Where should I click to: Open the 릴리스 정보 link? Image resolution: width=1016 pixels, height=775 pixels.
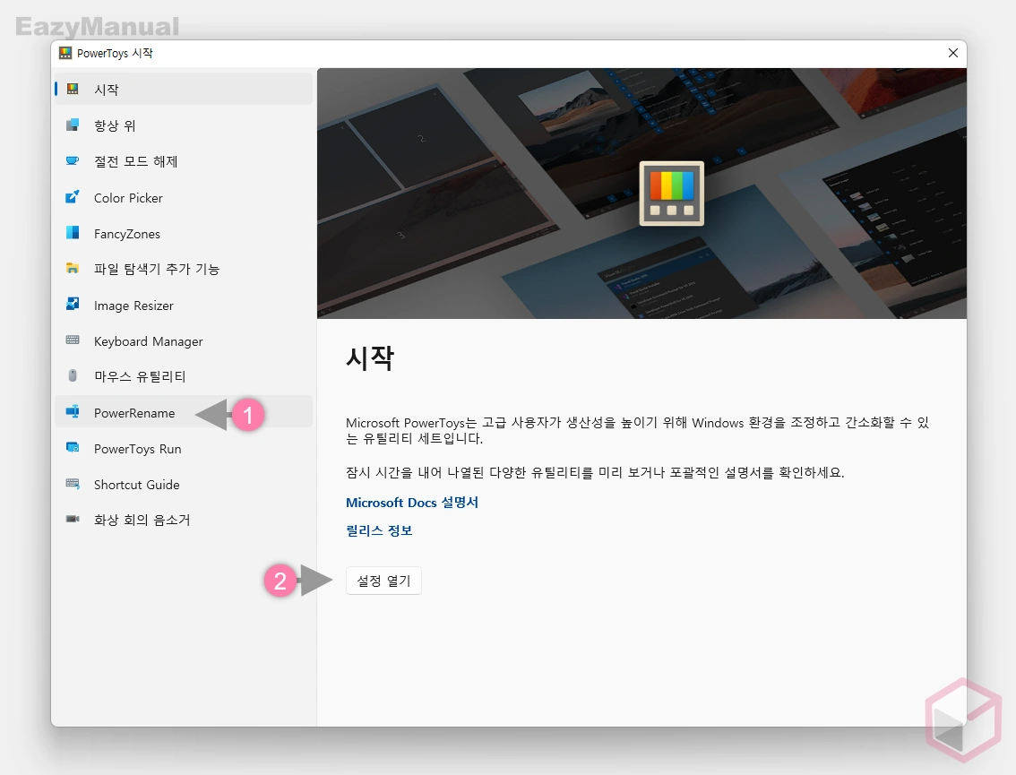[379, 530]
